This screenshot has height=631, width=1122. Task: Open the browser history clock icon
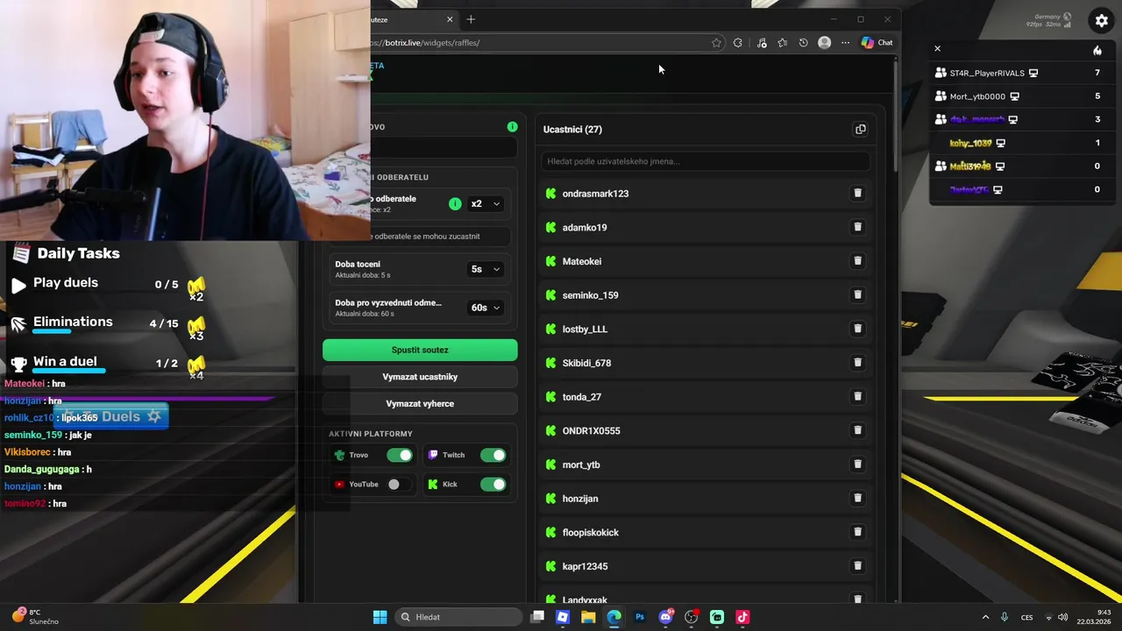[x=803, y=43]
